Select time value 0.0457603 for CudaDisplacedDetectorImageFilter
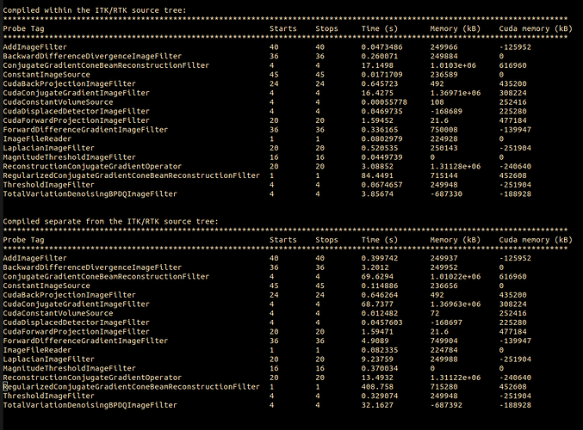 pos(381,322)
